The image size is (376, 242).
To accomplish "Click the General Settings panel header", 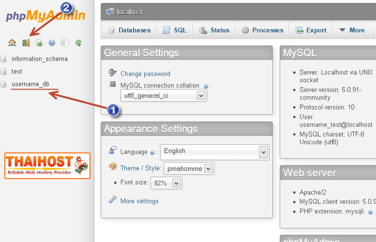I will pos(187,53).
